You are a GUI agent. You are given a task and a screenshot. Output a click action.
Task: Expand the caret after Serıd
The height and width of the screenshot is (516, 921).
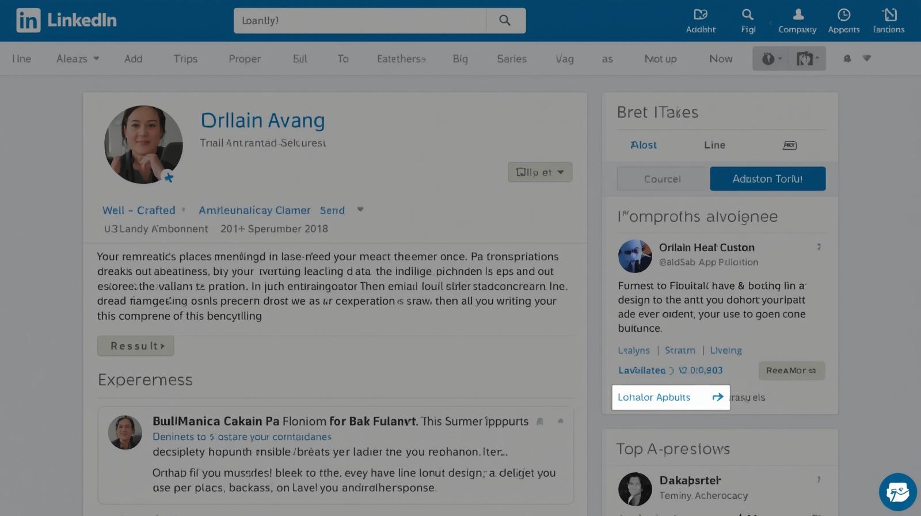tap(360, 210)
